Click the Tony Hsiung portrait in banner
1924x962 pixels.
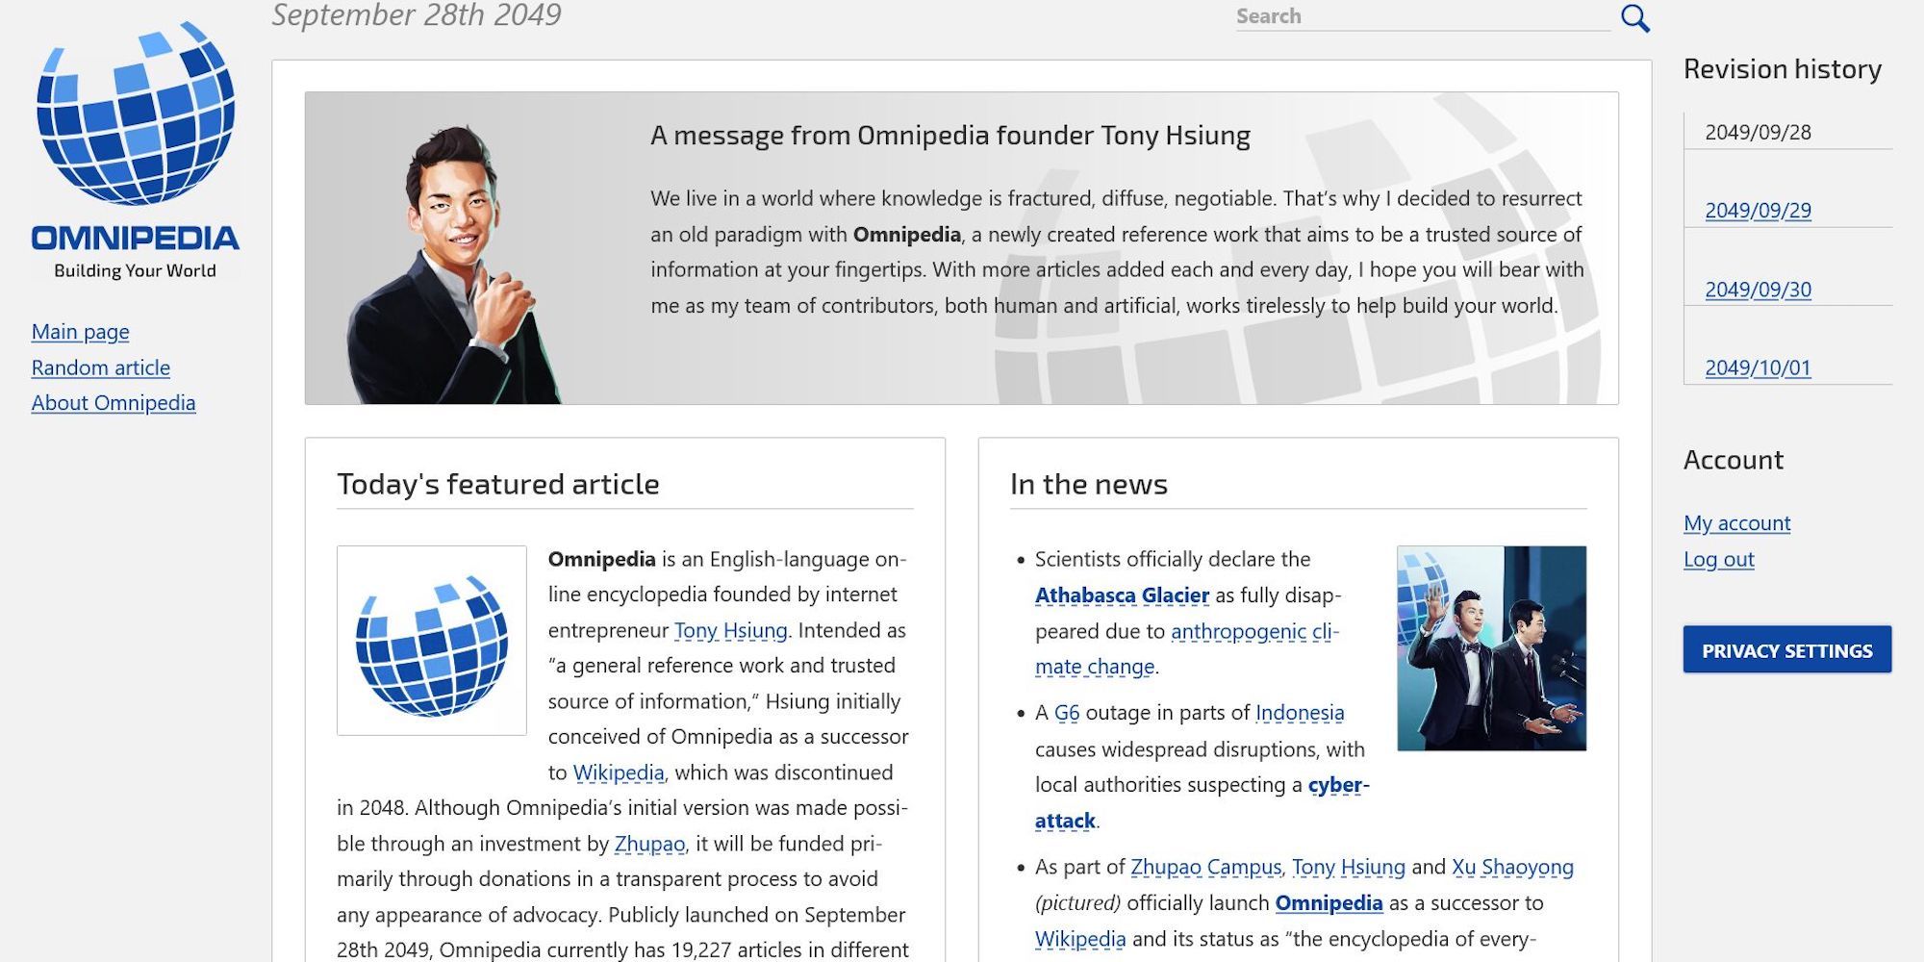pyautogui.click(x=452, y=265)
